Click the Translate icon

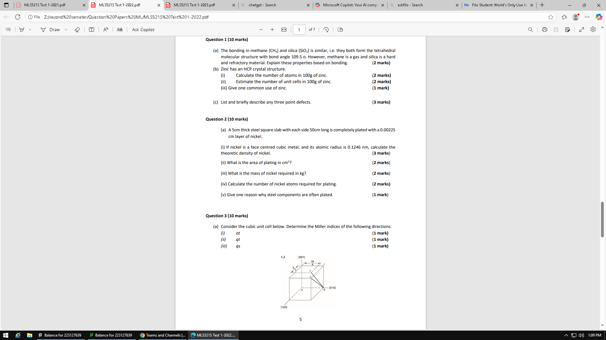coord(120,30)
